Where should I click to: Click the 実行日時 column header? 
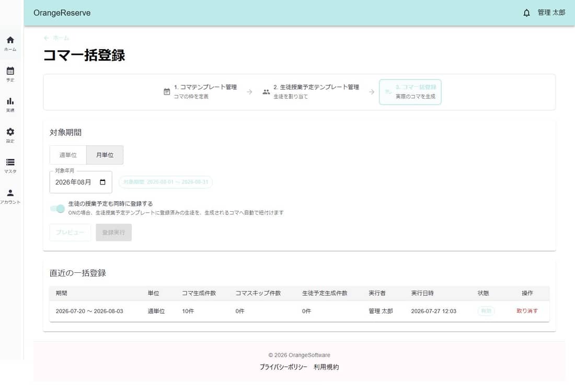422,293
